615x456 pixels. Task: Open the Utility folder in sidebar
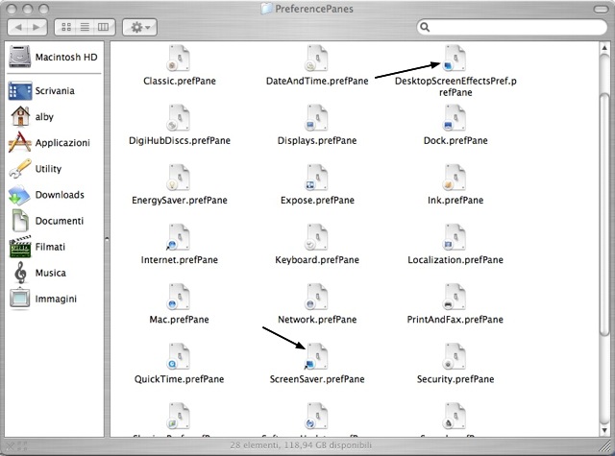(36, 169)
